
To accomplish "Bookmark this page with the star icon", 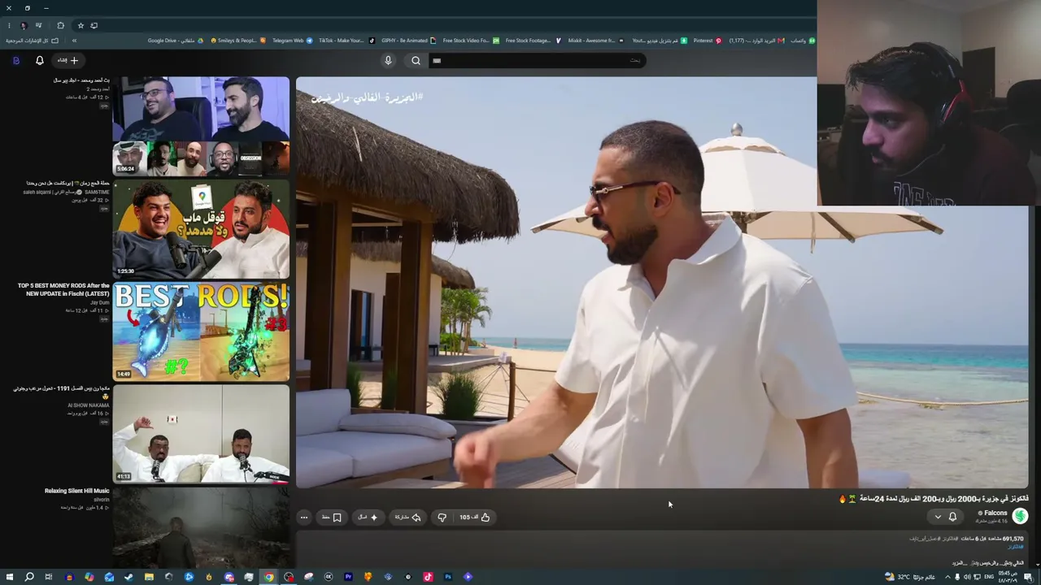I will click(81, 25).
